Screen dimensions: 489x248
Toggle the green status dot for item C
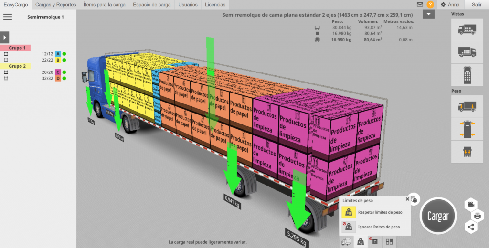point(64,72)
